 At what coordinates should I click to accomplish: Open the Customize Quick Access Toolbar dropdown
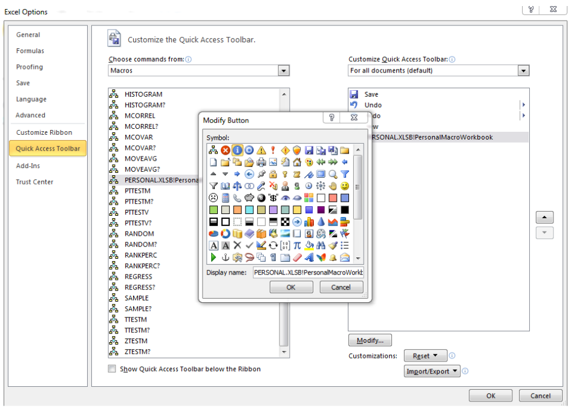(523, 71)
